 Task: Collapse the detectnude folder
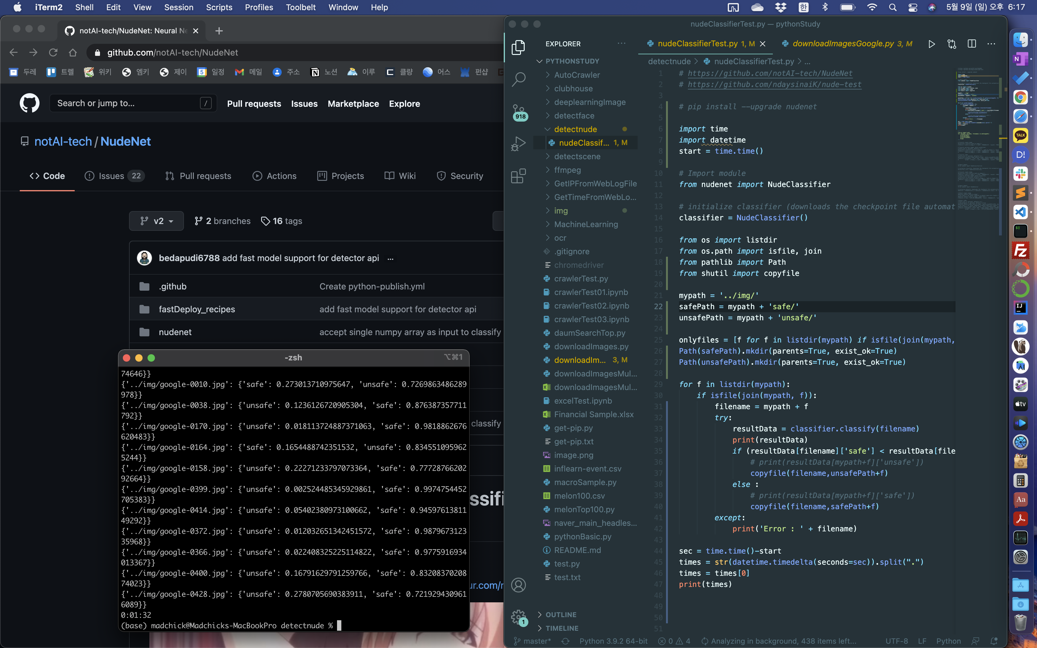(575, 129)
